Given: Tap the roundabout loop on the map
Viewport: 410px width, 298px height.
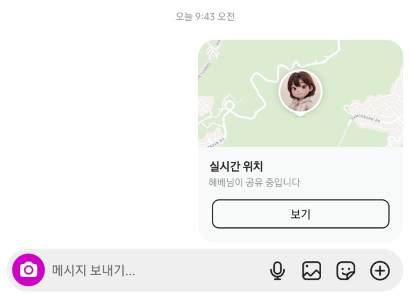Looking at the screenshot, I should (230, 105).
